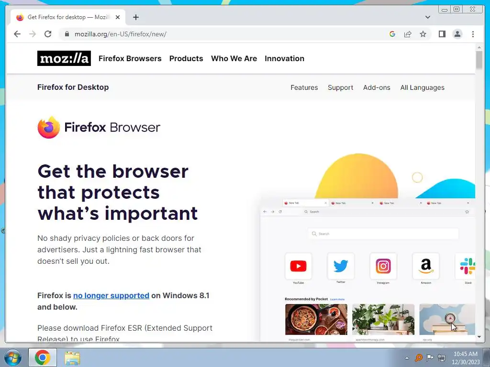Click the "Get the browser that protects" headline

[x=118, y=192]
